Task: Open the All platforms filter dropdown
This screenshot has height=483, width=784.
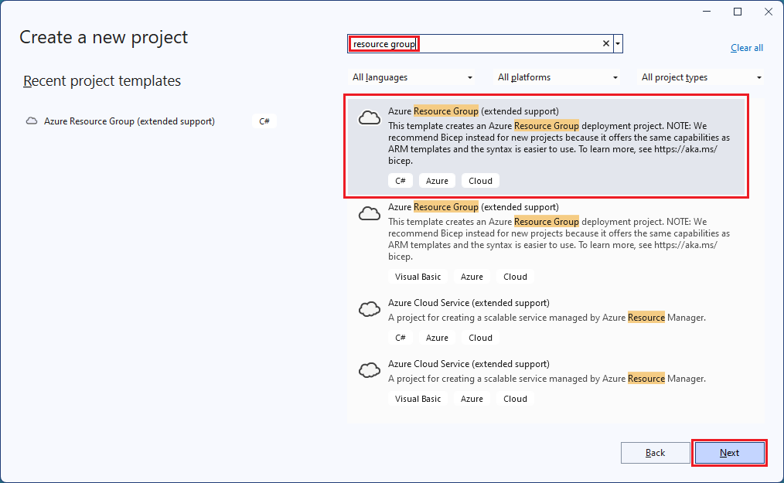Action: pyautogui.click(x=556, y=77)
